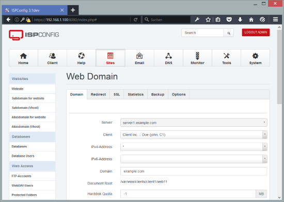The height and width of the screenshot is (202, 284).
Task: Reload the page in browser
Action: click(x=135, y=20)
